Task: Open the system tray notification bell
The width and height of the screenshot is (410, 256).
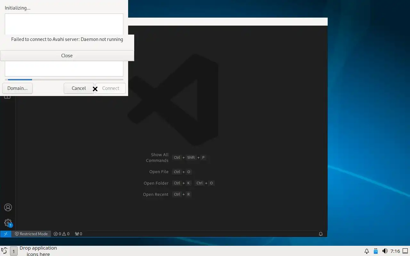Action: [x=367, y=251]
